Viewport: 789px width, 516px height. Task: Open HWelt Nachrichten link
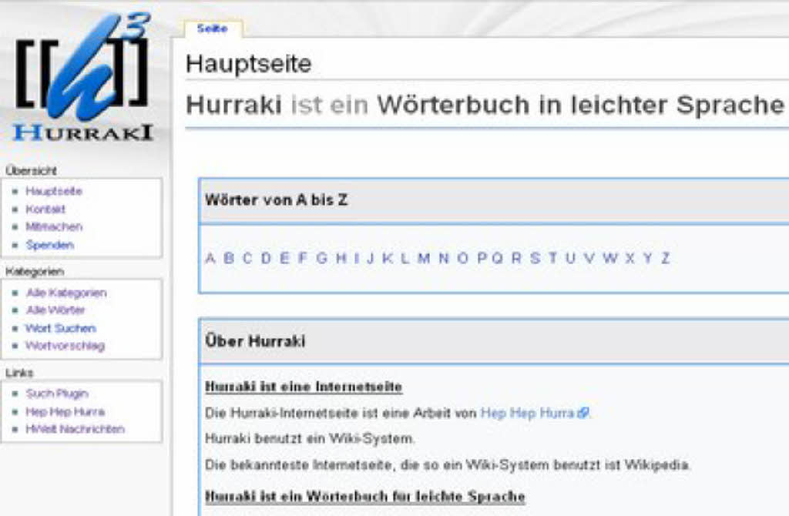point(74,429)
